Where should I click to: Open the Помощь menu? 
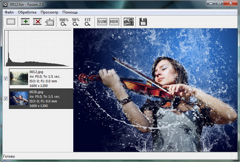(70, 12)
